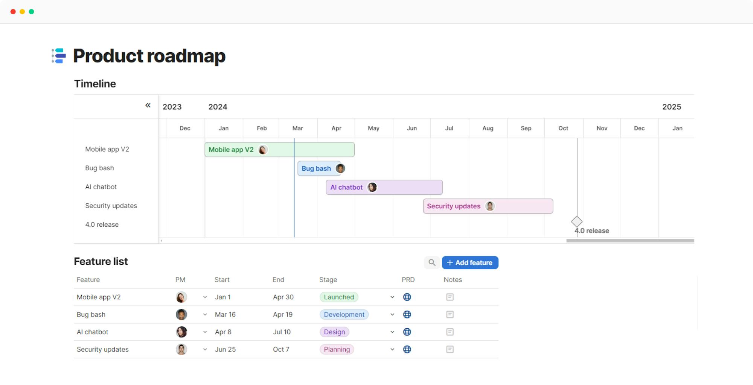Open notes icon for Bug bash row
753x385 pixels.
click(x=450, y=314)
